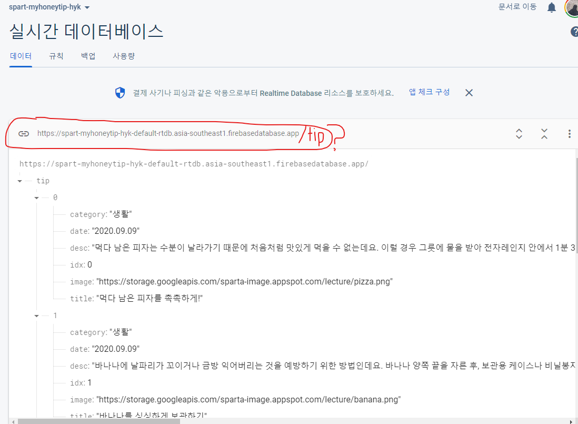Select node 0's category "생활" value
Screen dimensions: 578x424
coord(121,214)
